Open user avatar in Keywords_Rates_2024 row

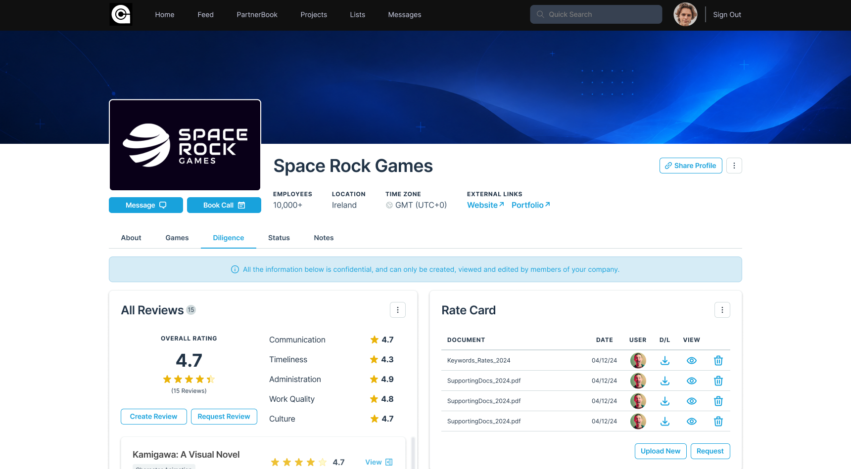[638, 361]
